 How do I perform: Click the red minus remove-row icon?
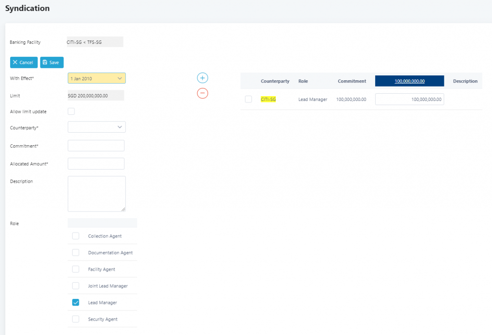pyautogui.click(x=202, y=93)
